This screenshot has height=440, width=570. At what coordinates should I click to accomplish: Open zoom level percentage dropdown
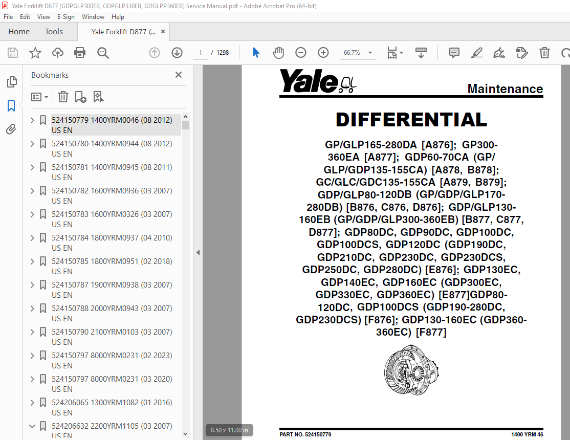(370, 53)
